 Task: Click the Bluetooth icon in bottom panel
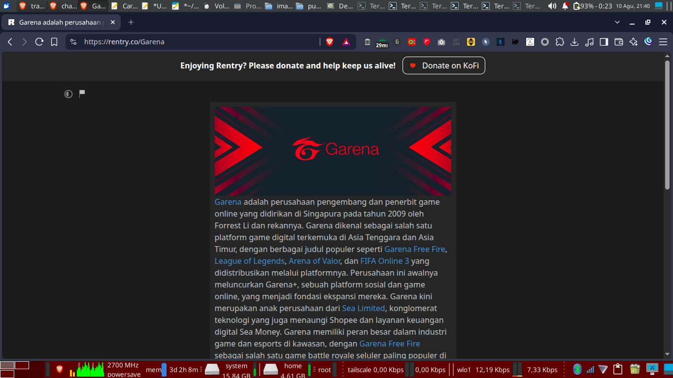click(577, 369)
